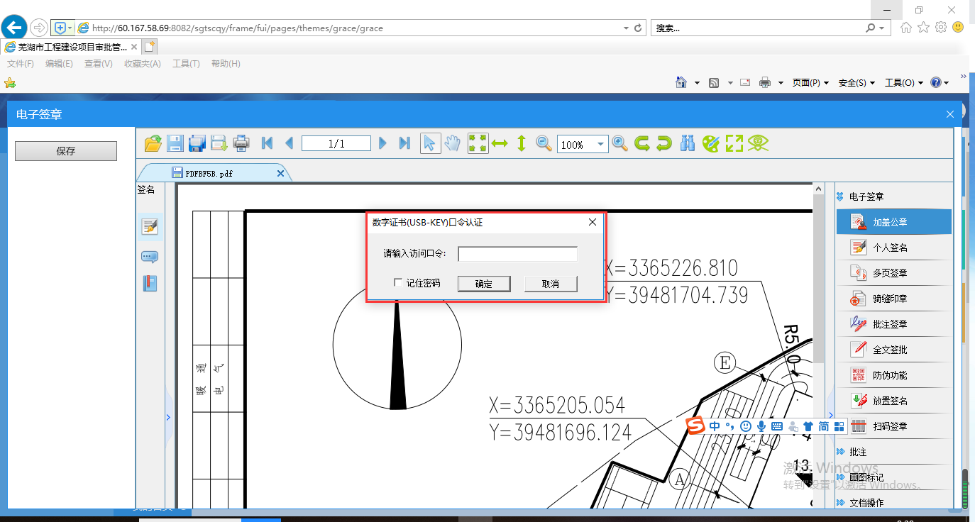This screenshot has height=522, width=975.
Task: Expand the 文档操作 section
Action: coord(866,503)
